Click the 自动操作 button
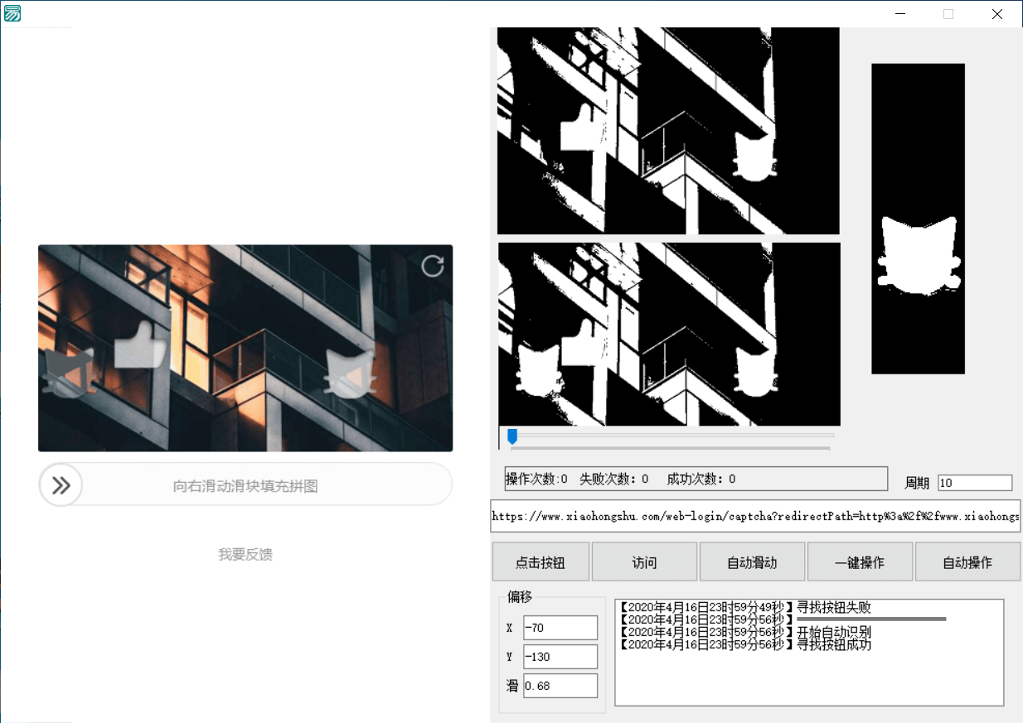The height and width of the screenshot is (723, 1023). pos(967,562)
